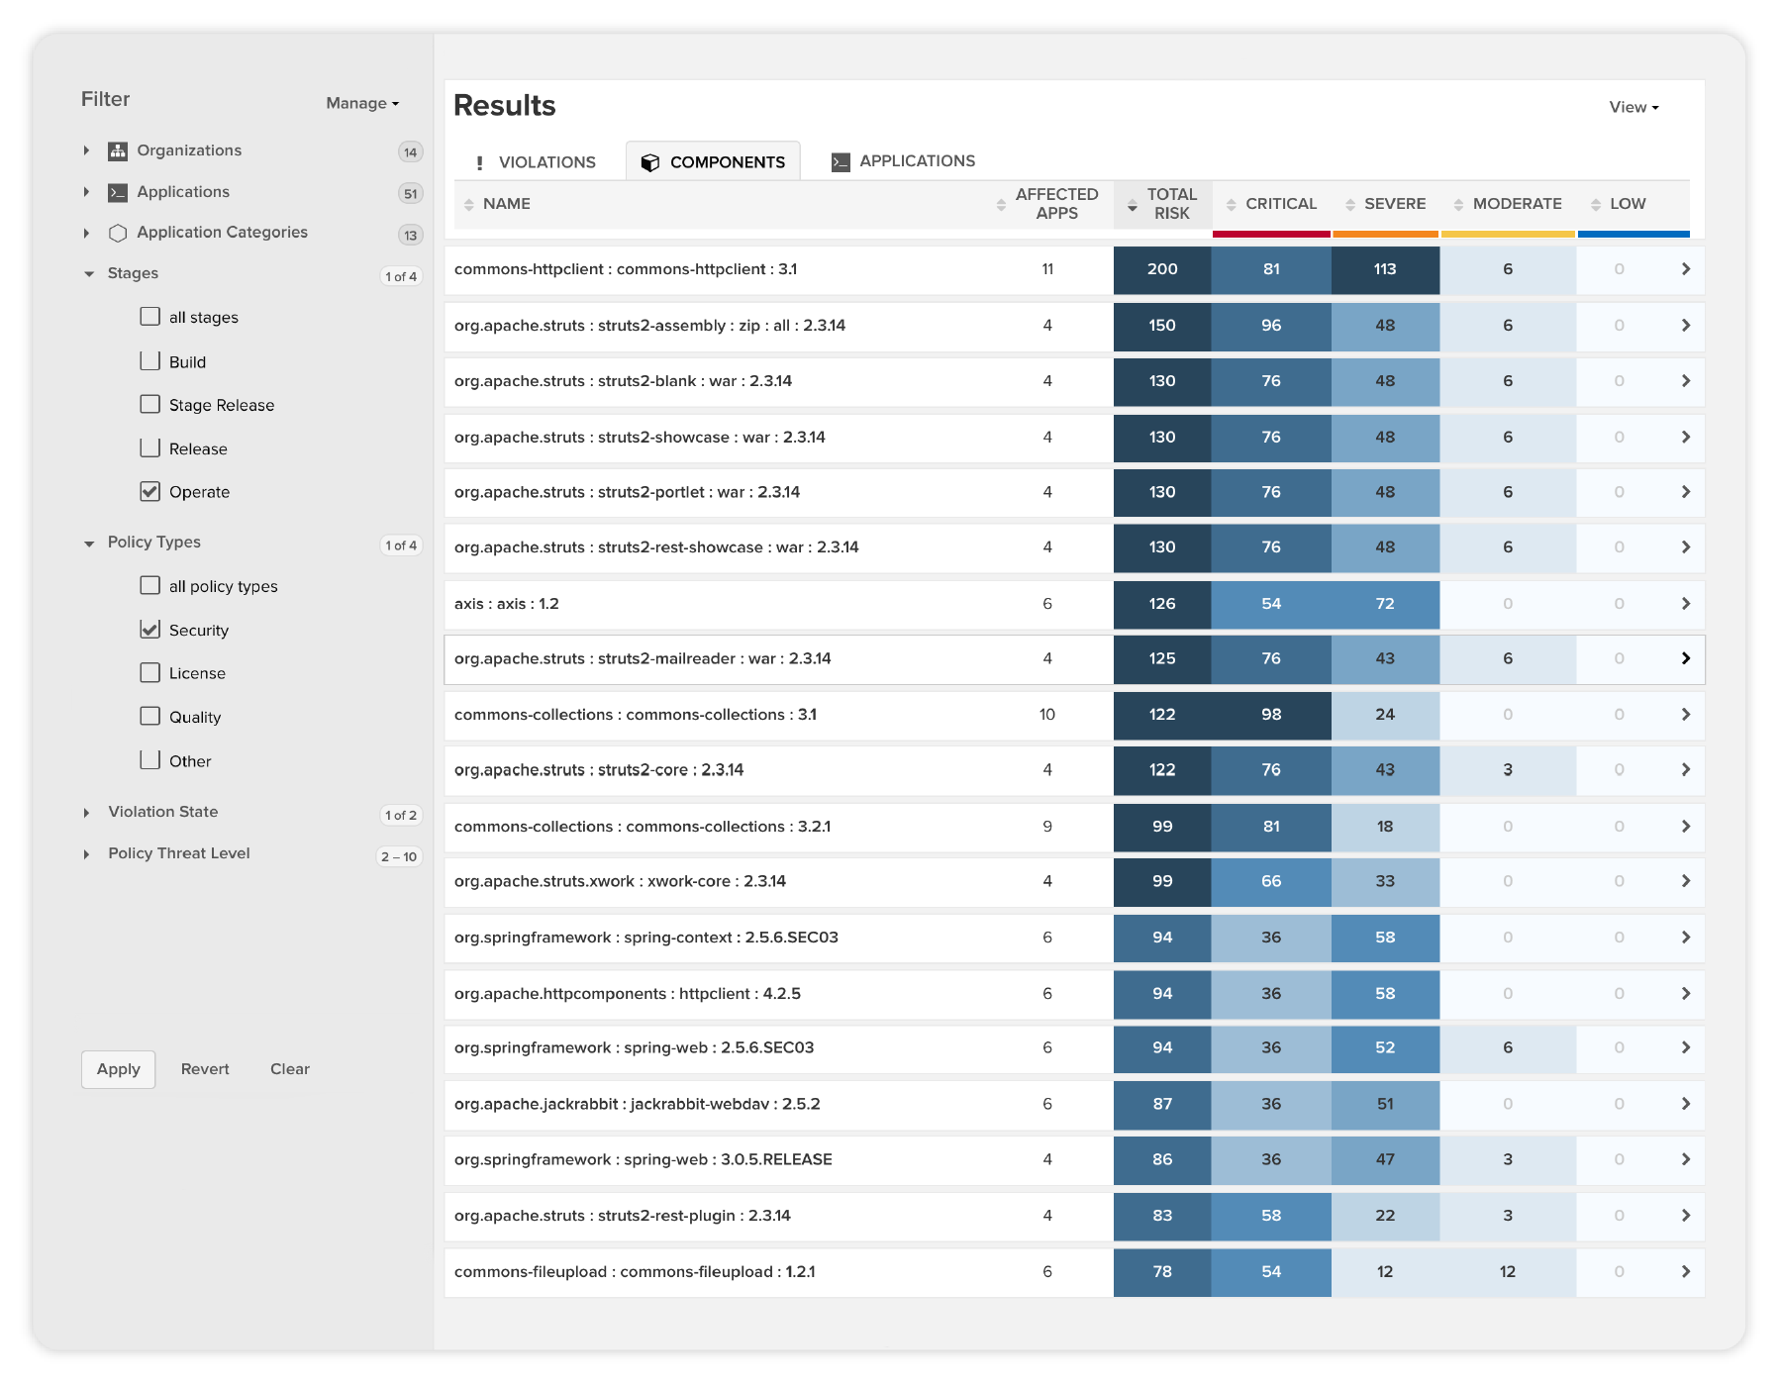Viewport: 1782px width, 1387px height.
Task: Click sort arrows next to Critical header
Action: point(1231,204)
